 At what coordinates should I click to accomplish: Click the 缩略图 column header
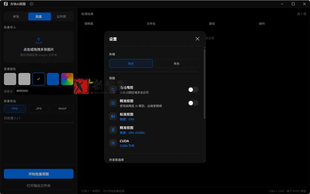89,24
